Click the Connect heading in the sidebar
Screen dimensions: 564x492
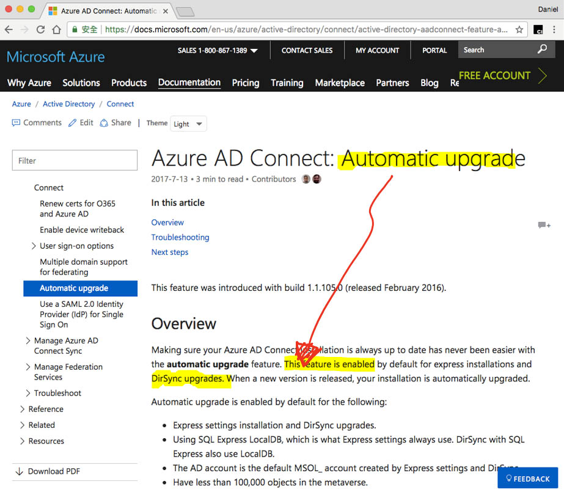click(48, 188)
